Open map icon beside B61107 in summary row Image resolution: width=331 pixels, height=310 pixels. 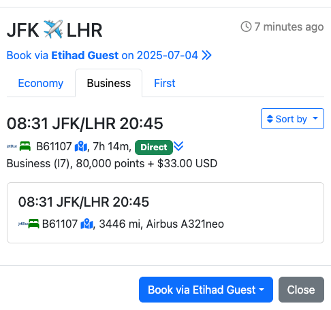[x=81, y=146]
